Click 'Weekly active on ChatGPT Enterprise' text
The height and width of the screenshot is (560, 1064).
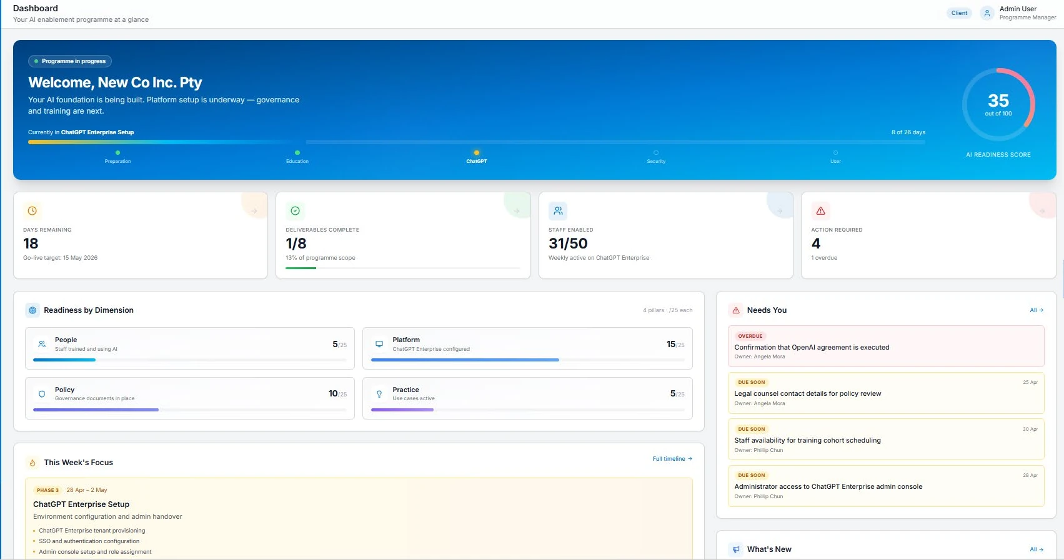click(x=599, y=258)
